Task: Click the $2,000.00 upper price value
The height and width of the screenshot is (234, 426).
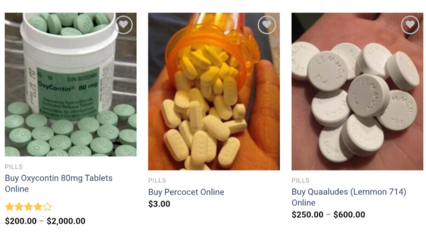Action: pyautogui.click(x=66, y=221)
